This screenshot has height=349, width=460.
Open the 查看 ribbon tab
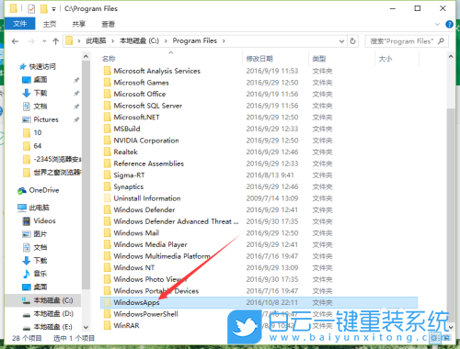click(108, 24)
